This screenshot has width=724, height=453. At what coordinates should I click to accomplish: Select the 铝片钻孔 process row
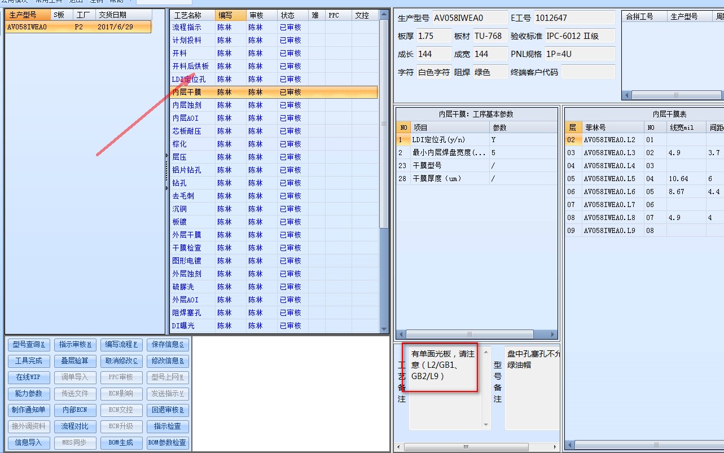(274, 170)
